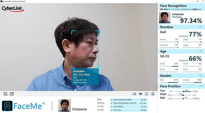The width and height of the screenshot is (205, 113).
Task: Select the Emotion section header
Action: tap(182, 27)
